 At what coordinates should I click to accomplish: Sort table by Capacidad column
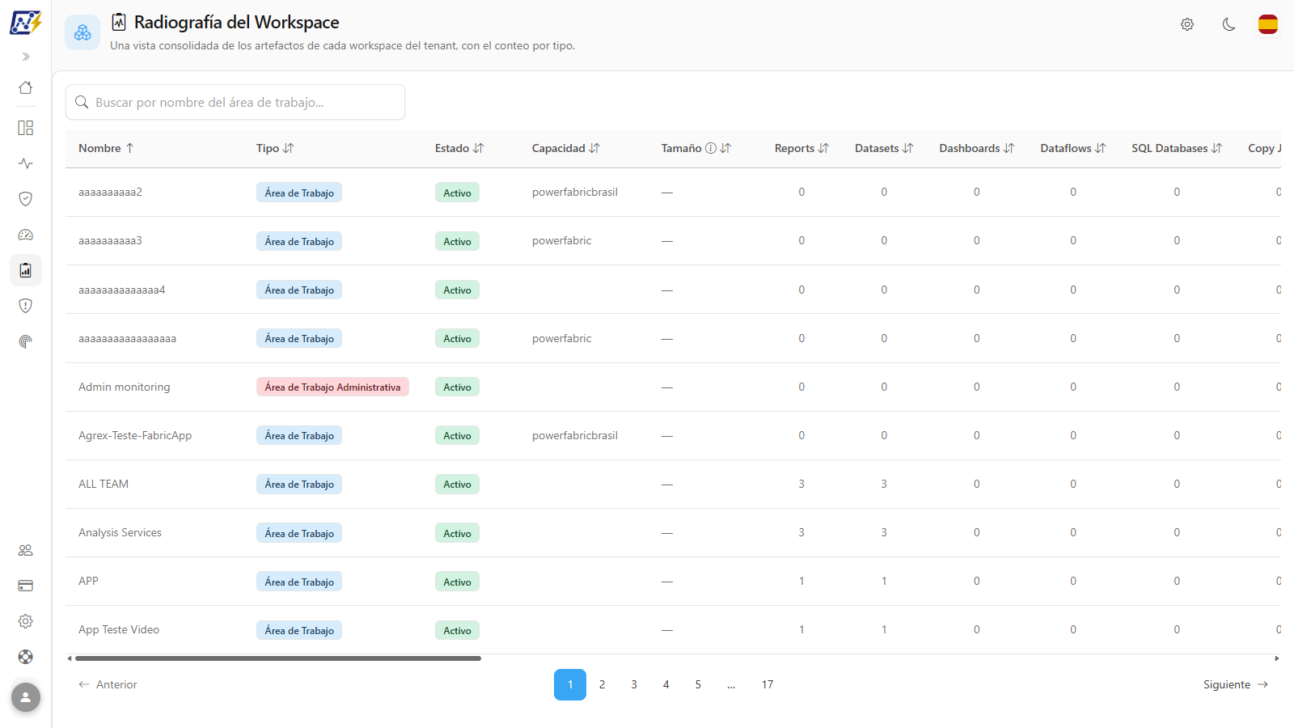pyautogui.click(x=566, y=148)
